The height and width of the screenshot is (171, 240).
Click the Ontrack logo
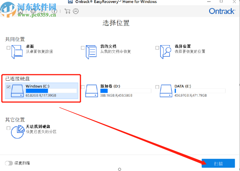222,11
